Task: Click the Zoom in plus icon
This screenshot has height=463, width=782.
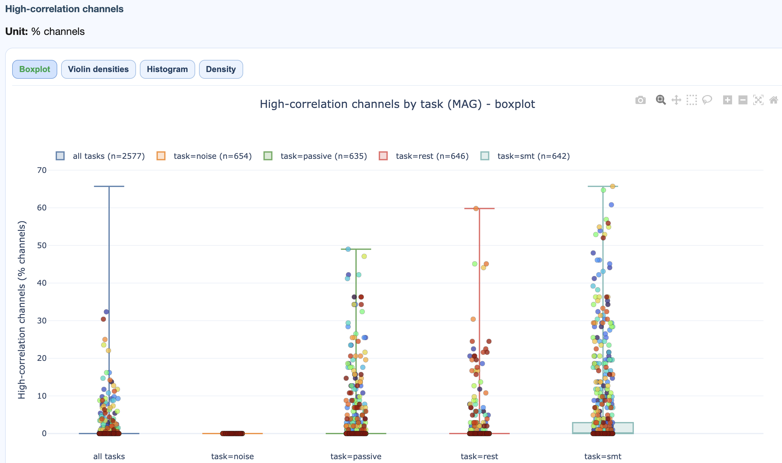Action: (727, 100)
